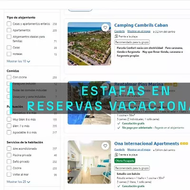The height and width of the screenshot is (190, 190).
Task: Open Camping Cambrils Caban listing title
Action: click(141, 25)
